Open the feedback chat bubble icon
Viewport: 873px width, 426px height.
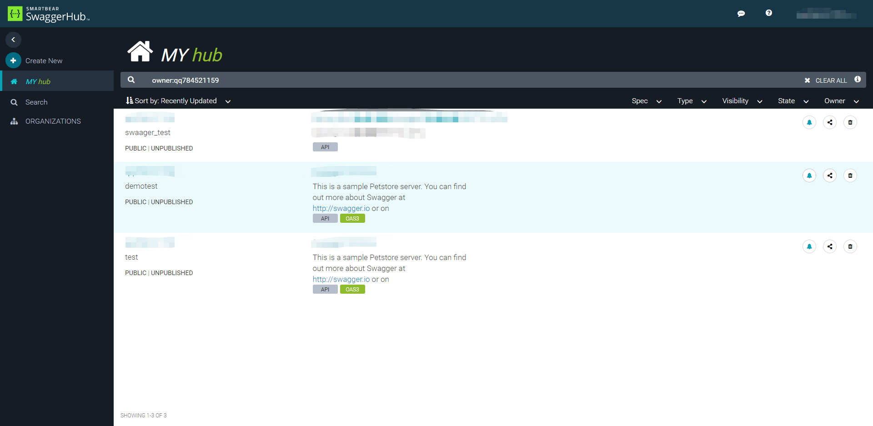741,14
